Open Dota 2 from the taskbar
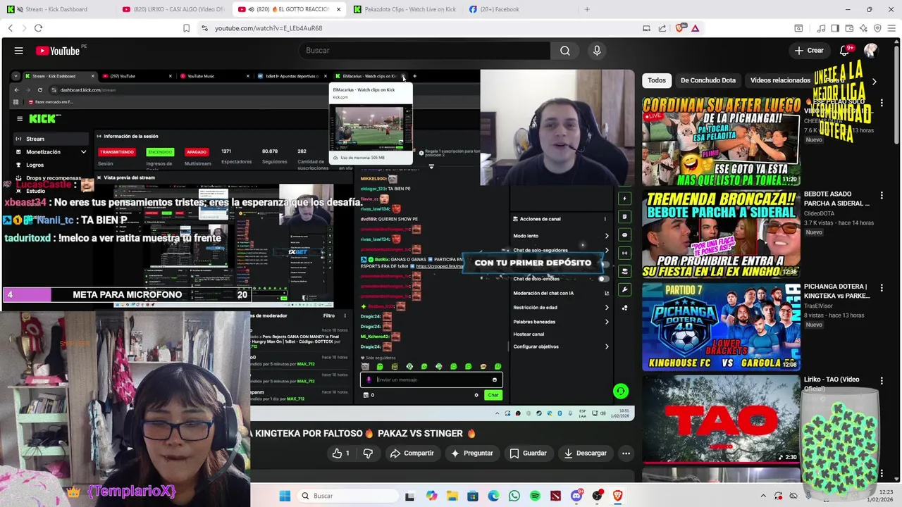The width and height of the screenshot is (902, 507). (556, 496)
